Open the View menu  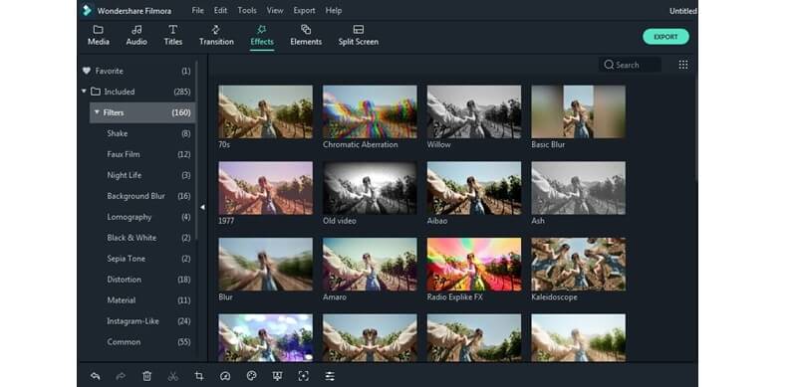(275, 10)
